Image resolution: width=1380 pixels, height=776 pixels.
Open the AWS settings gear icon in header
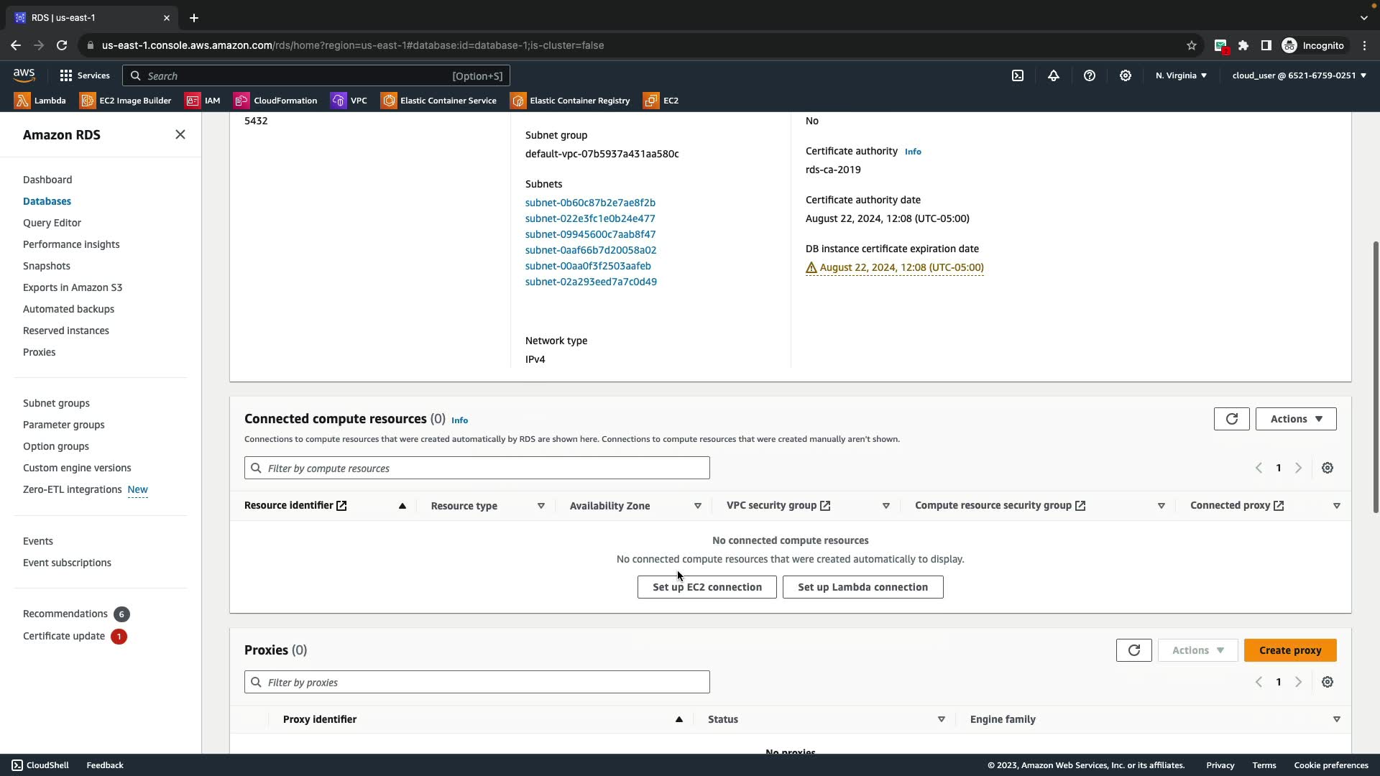pyautogui.click(x=1126, y=75)
